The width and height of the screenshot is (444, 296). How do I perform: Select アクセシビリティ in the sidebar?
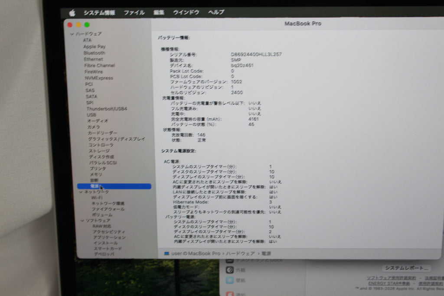109,232
